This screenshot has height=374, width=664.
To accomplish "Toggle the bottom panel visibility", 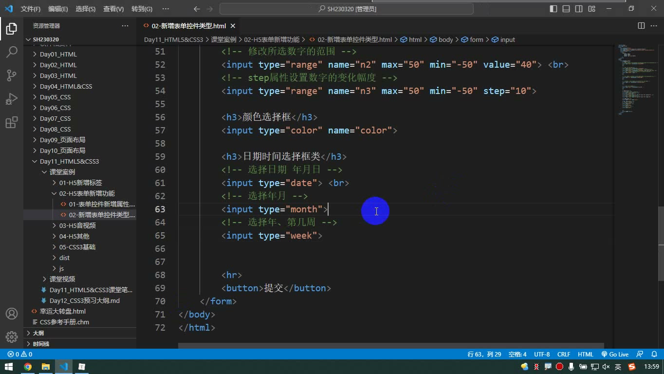I will (x=566, y=9).
